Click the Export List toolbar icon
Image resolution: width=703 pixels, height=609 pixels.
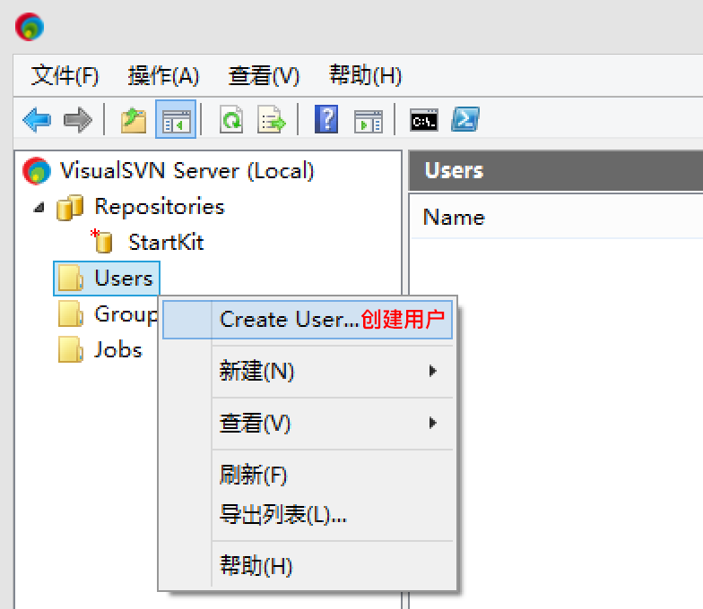[271, 120]
